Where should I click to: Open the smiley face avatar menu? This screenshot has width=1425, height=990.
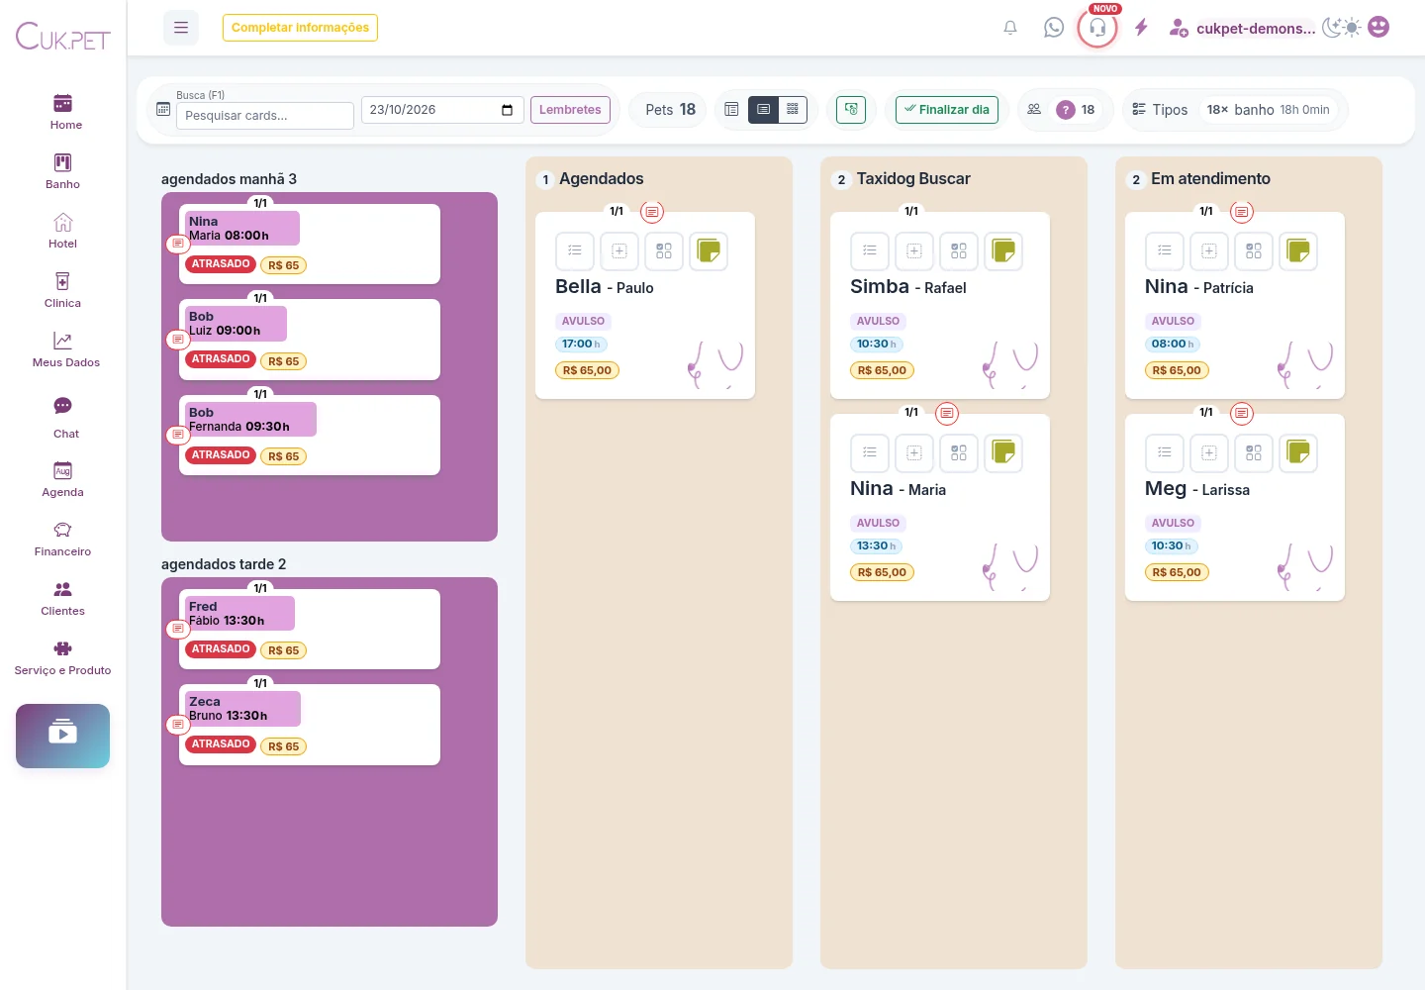pos(1378,28)
